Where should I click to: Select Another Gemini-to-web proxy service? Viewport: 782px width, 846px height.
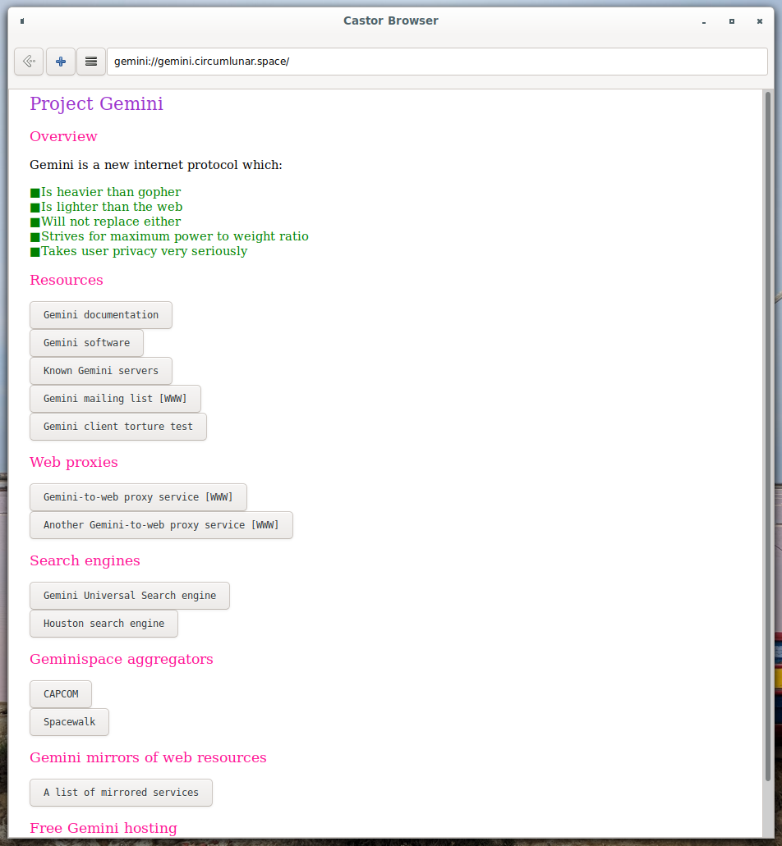coord(161,525)
